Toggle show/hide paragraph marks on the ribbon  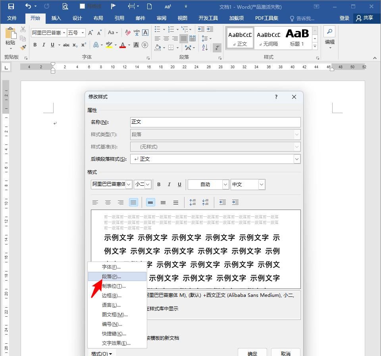tap(216, 48)
